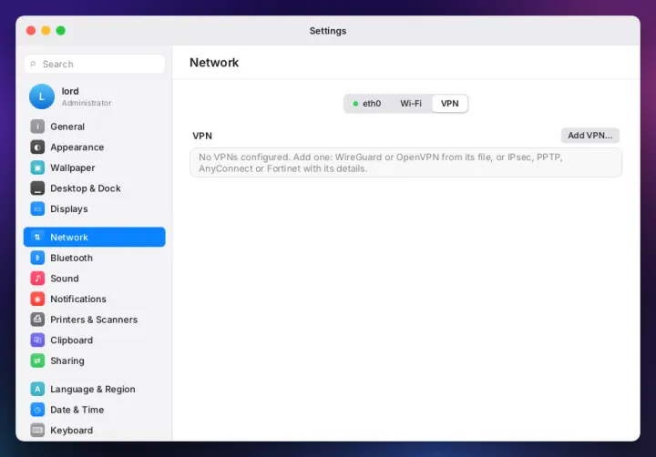Click the Administrator role text
Screen dimensions: 656x457
(x=87, y=103)
